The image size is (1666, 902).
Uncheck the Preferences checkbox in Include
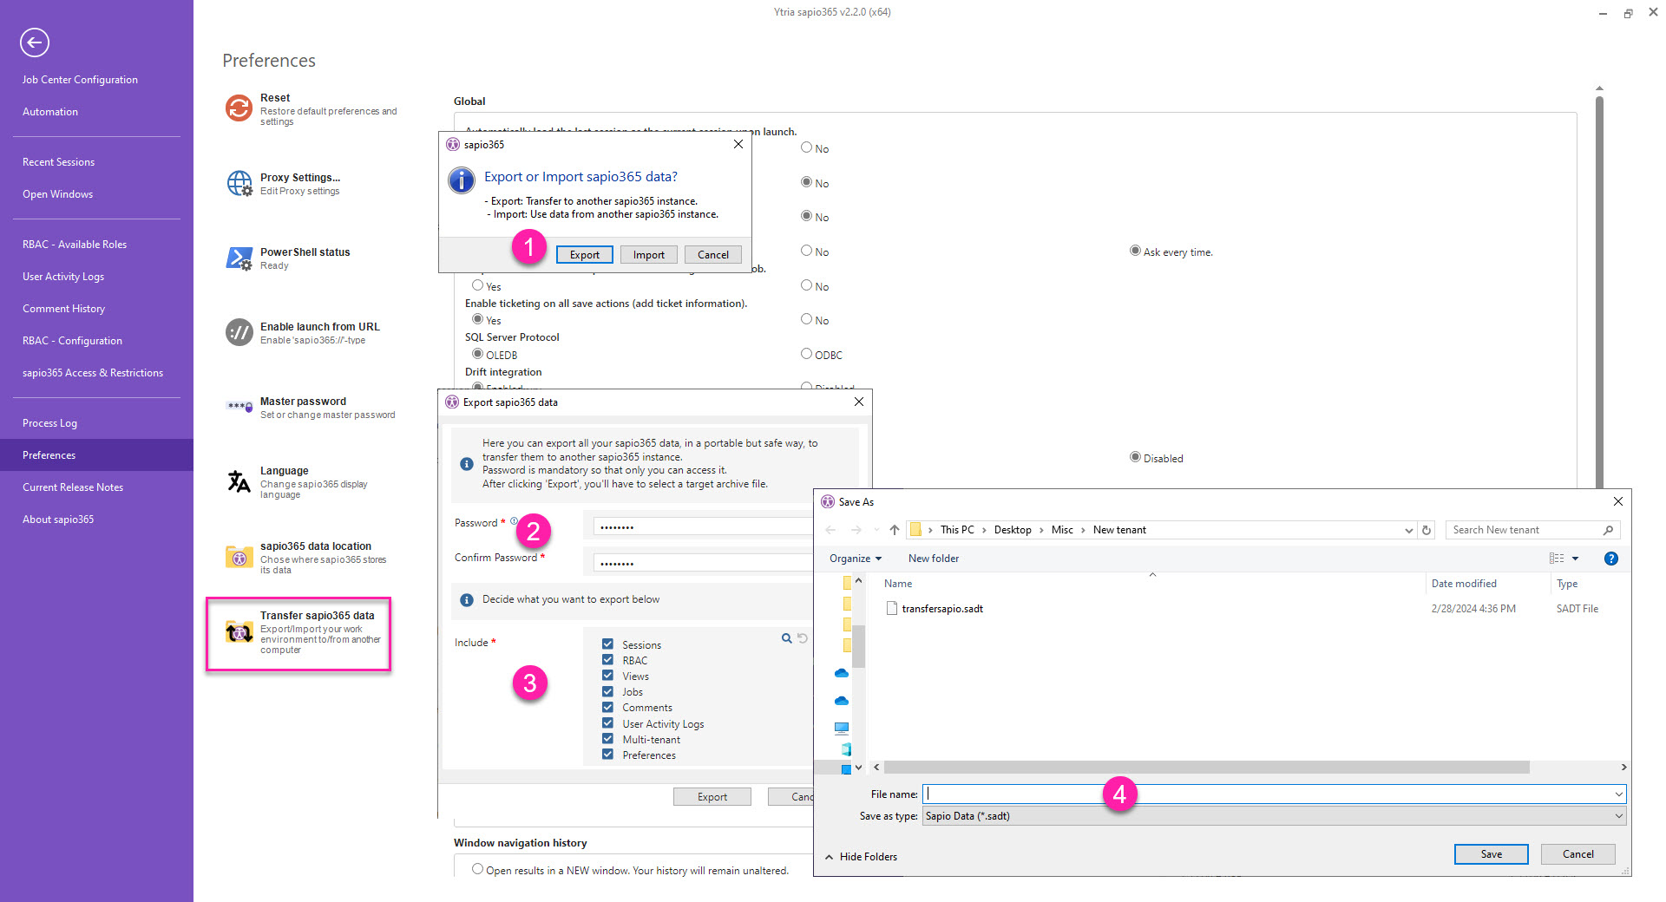[x=607, y=755]
